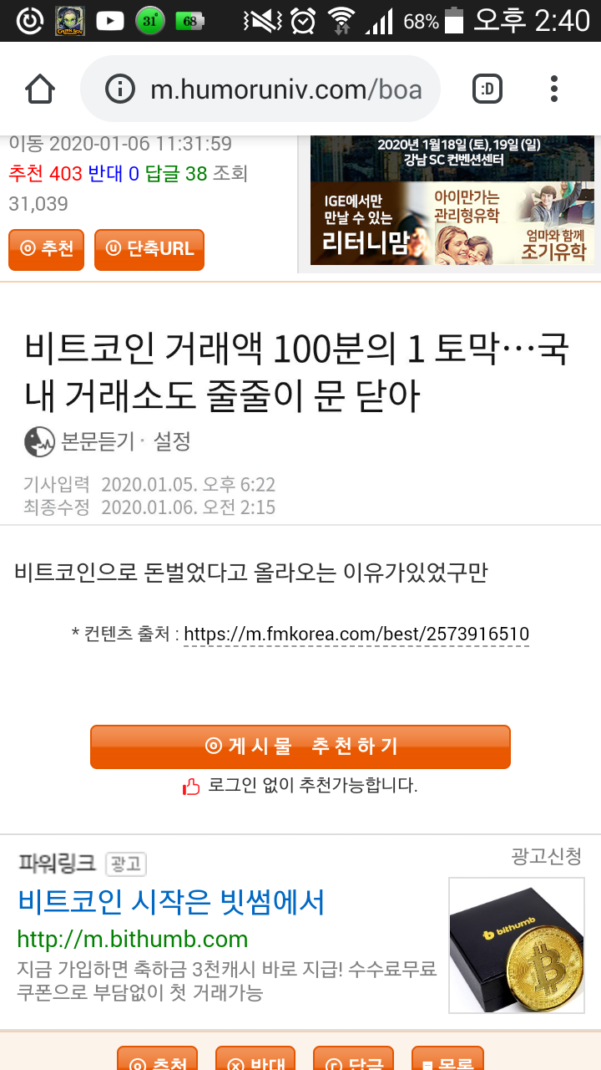
Task: Click the top 추천 button
Action: pyautogui.click(x=46, y=249)
